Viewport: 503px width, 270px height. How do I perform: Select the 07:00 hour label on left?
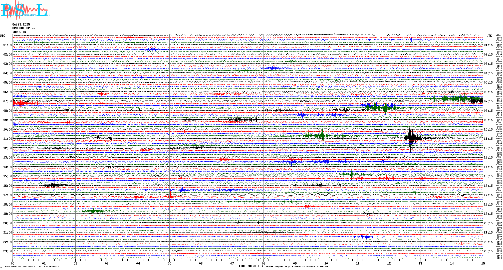(x=8, y=101)
